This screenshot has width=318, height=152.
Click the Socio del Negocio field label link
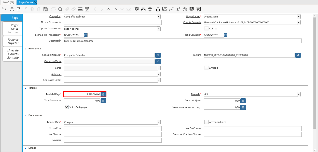pos(51,55)
